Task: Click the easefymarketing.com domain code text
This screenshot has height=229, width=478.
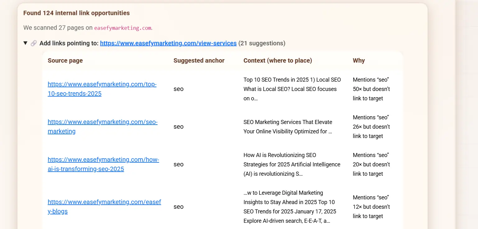Action: click(123, 28)
